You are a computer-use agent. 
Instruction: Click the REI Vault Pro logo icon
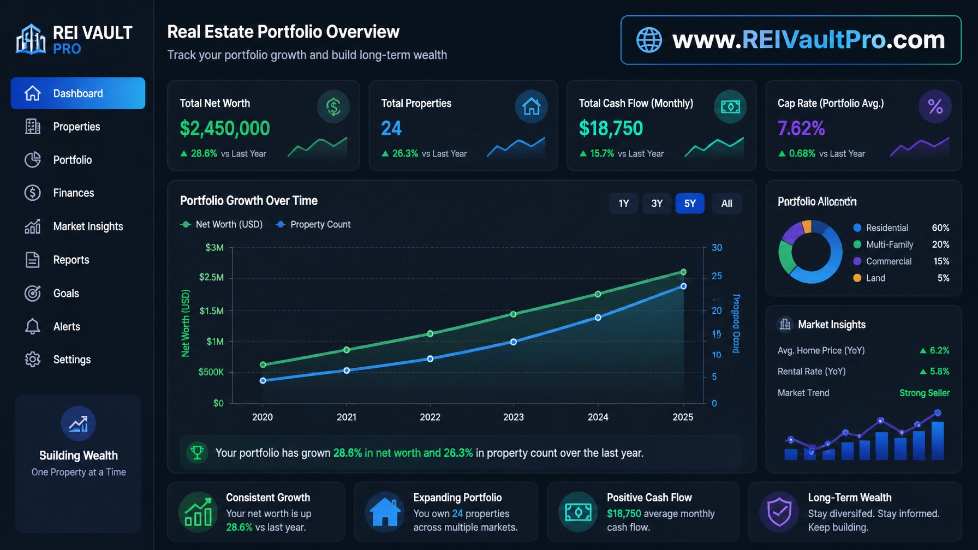pos(31,39)
